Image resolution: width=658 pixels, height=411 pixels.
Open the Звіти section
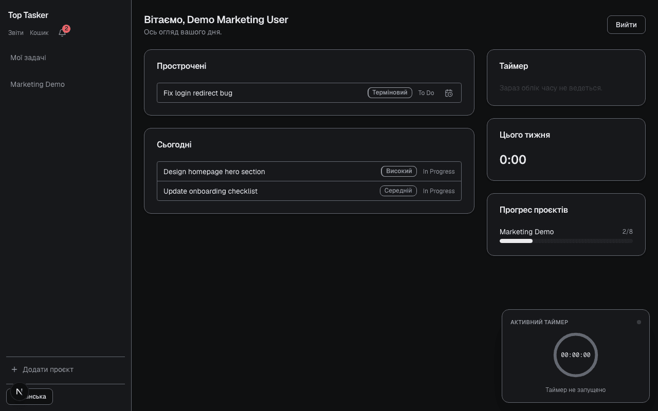click(x=16, y=33)
